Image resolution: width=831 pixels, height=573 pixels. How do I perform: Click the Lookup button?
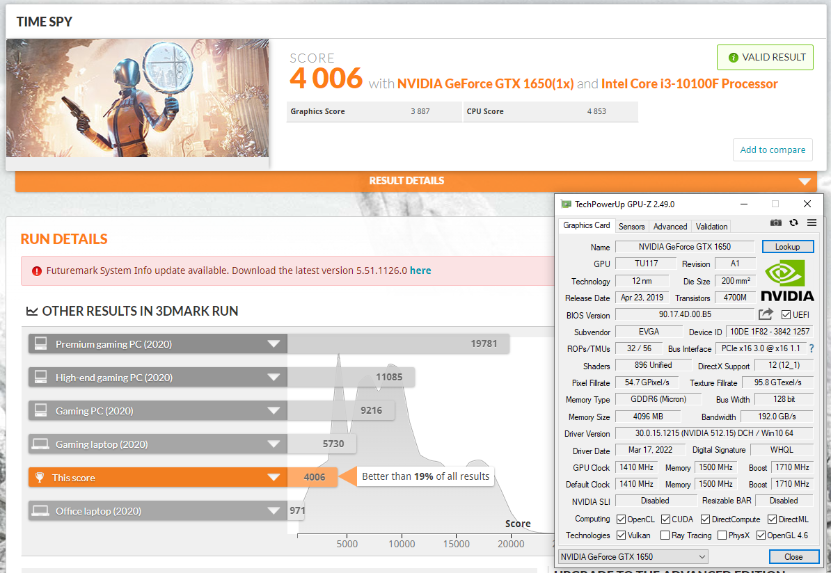(x=787, y=247)
